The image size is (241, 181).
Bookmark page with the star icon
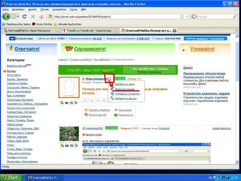(x=182, y=16)
